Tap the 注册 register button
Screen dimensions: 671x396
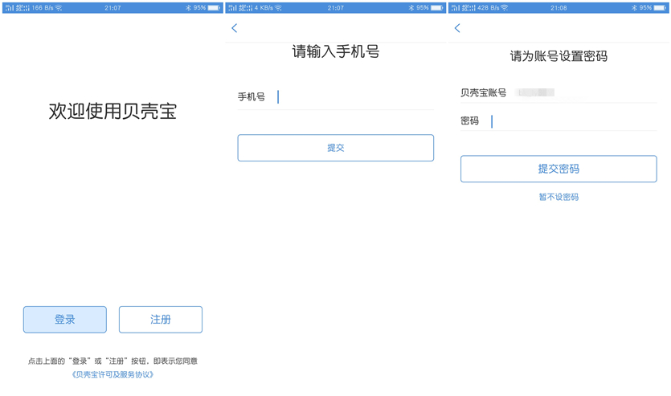pyautogui.click(x=161, y=320)
